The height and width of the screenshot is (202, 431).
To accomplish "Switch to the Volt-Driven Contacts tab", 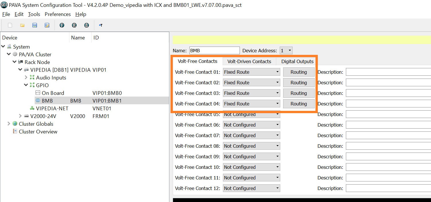I will pos(249,61).
